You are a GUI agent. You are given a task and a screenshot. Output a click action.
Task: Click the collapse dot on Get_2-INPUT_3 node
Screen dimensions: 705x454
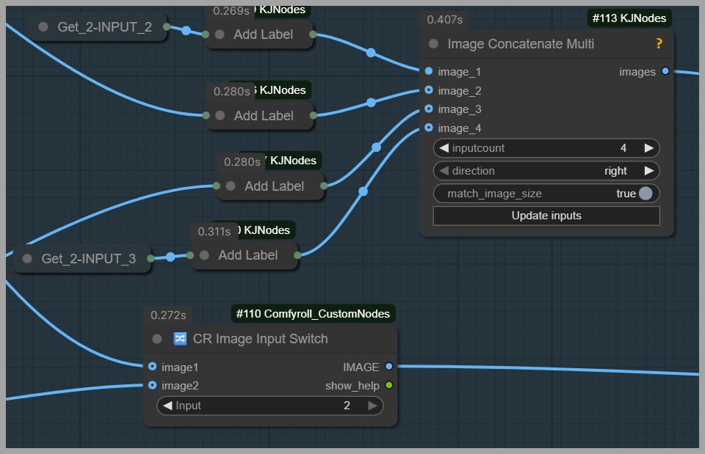pos(27,258)
